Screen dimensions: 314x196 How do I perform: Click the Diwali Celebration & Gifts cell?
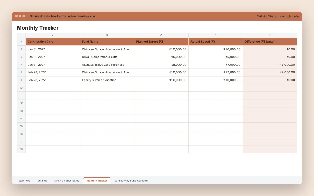point(107,57)
